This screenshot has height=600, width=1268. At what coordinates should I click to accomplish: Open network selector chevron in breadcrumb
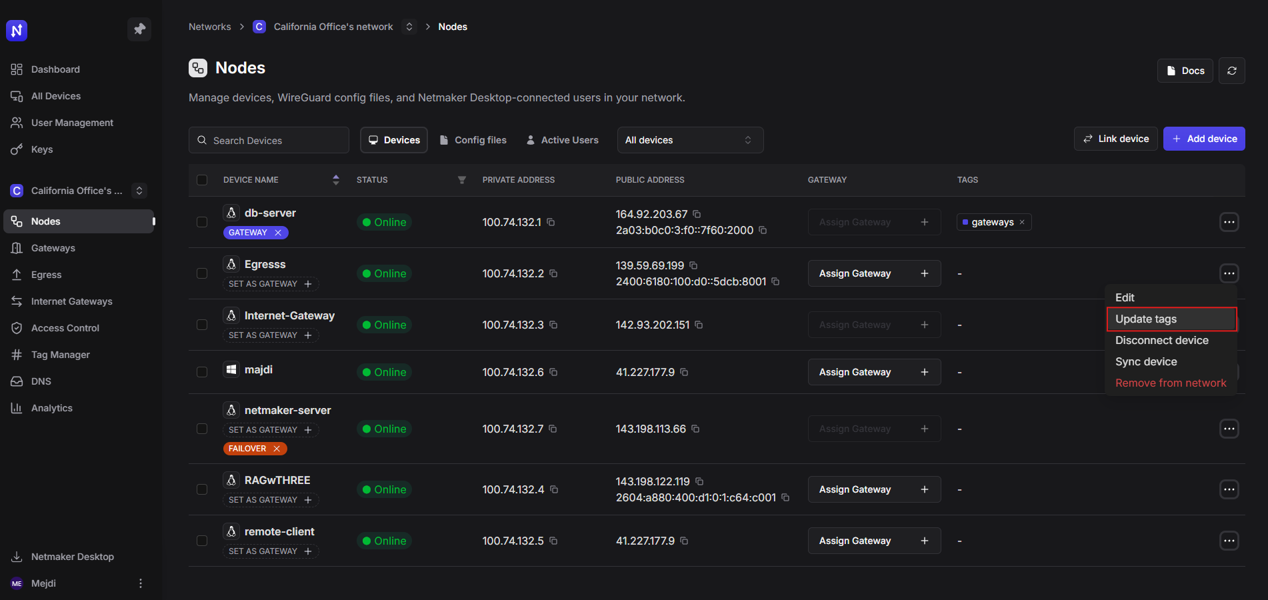(409, 27)
